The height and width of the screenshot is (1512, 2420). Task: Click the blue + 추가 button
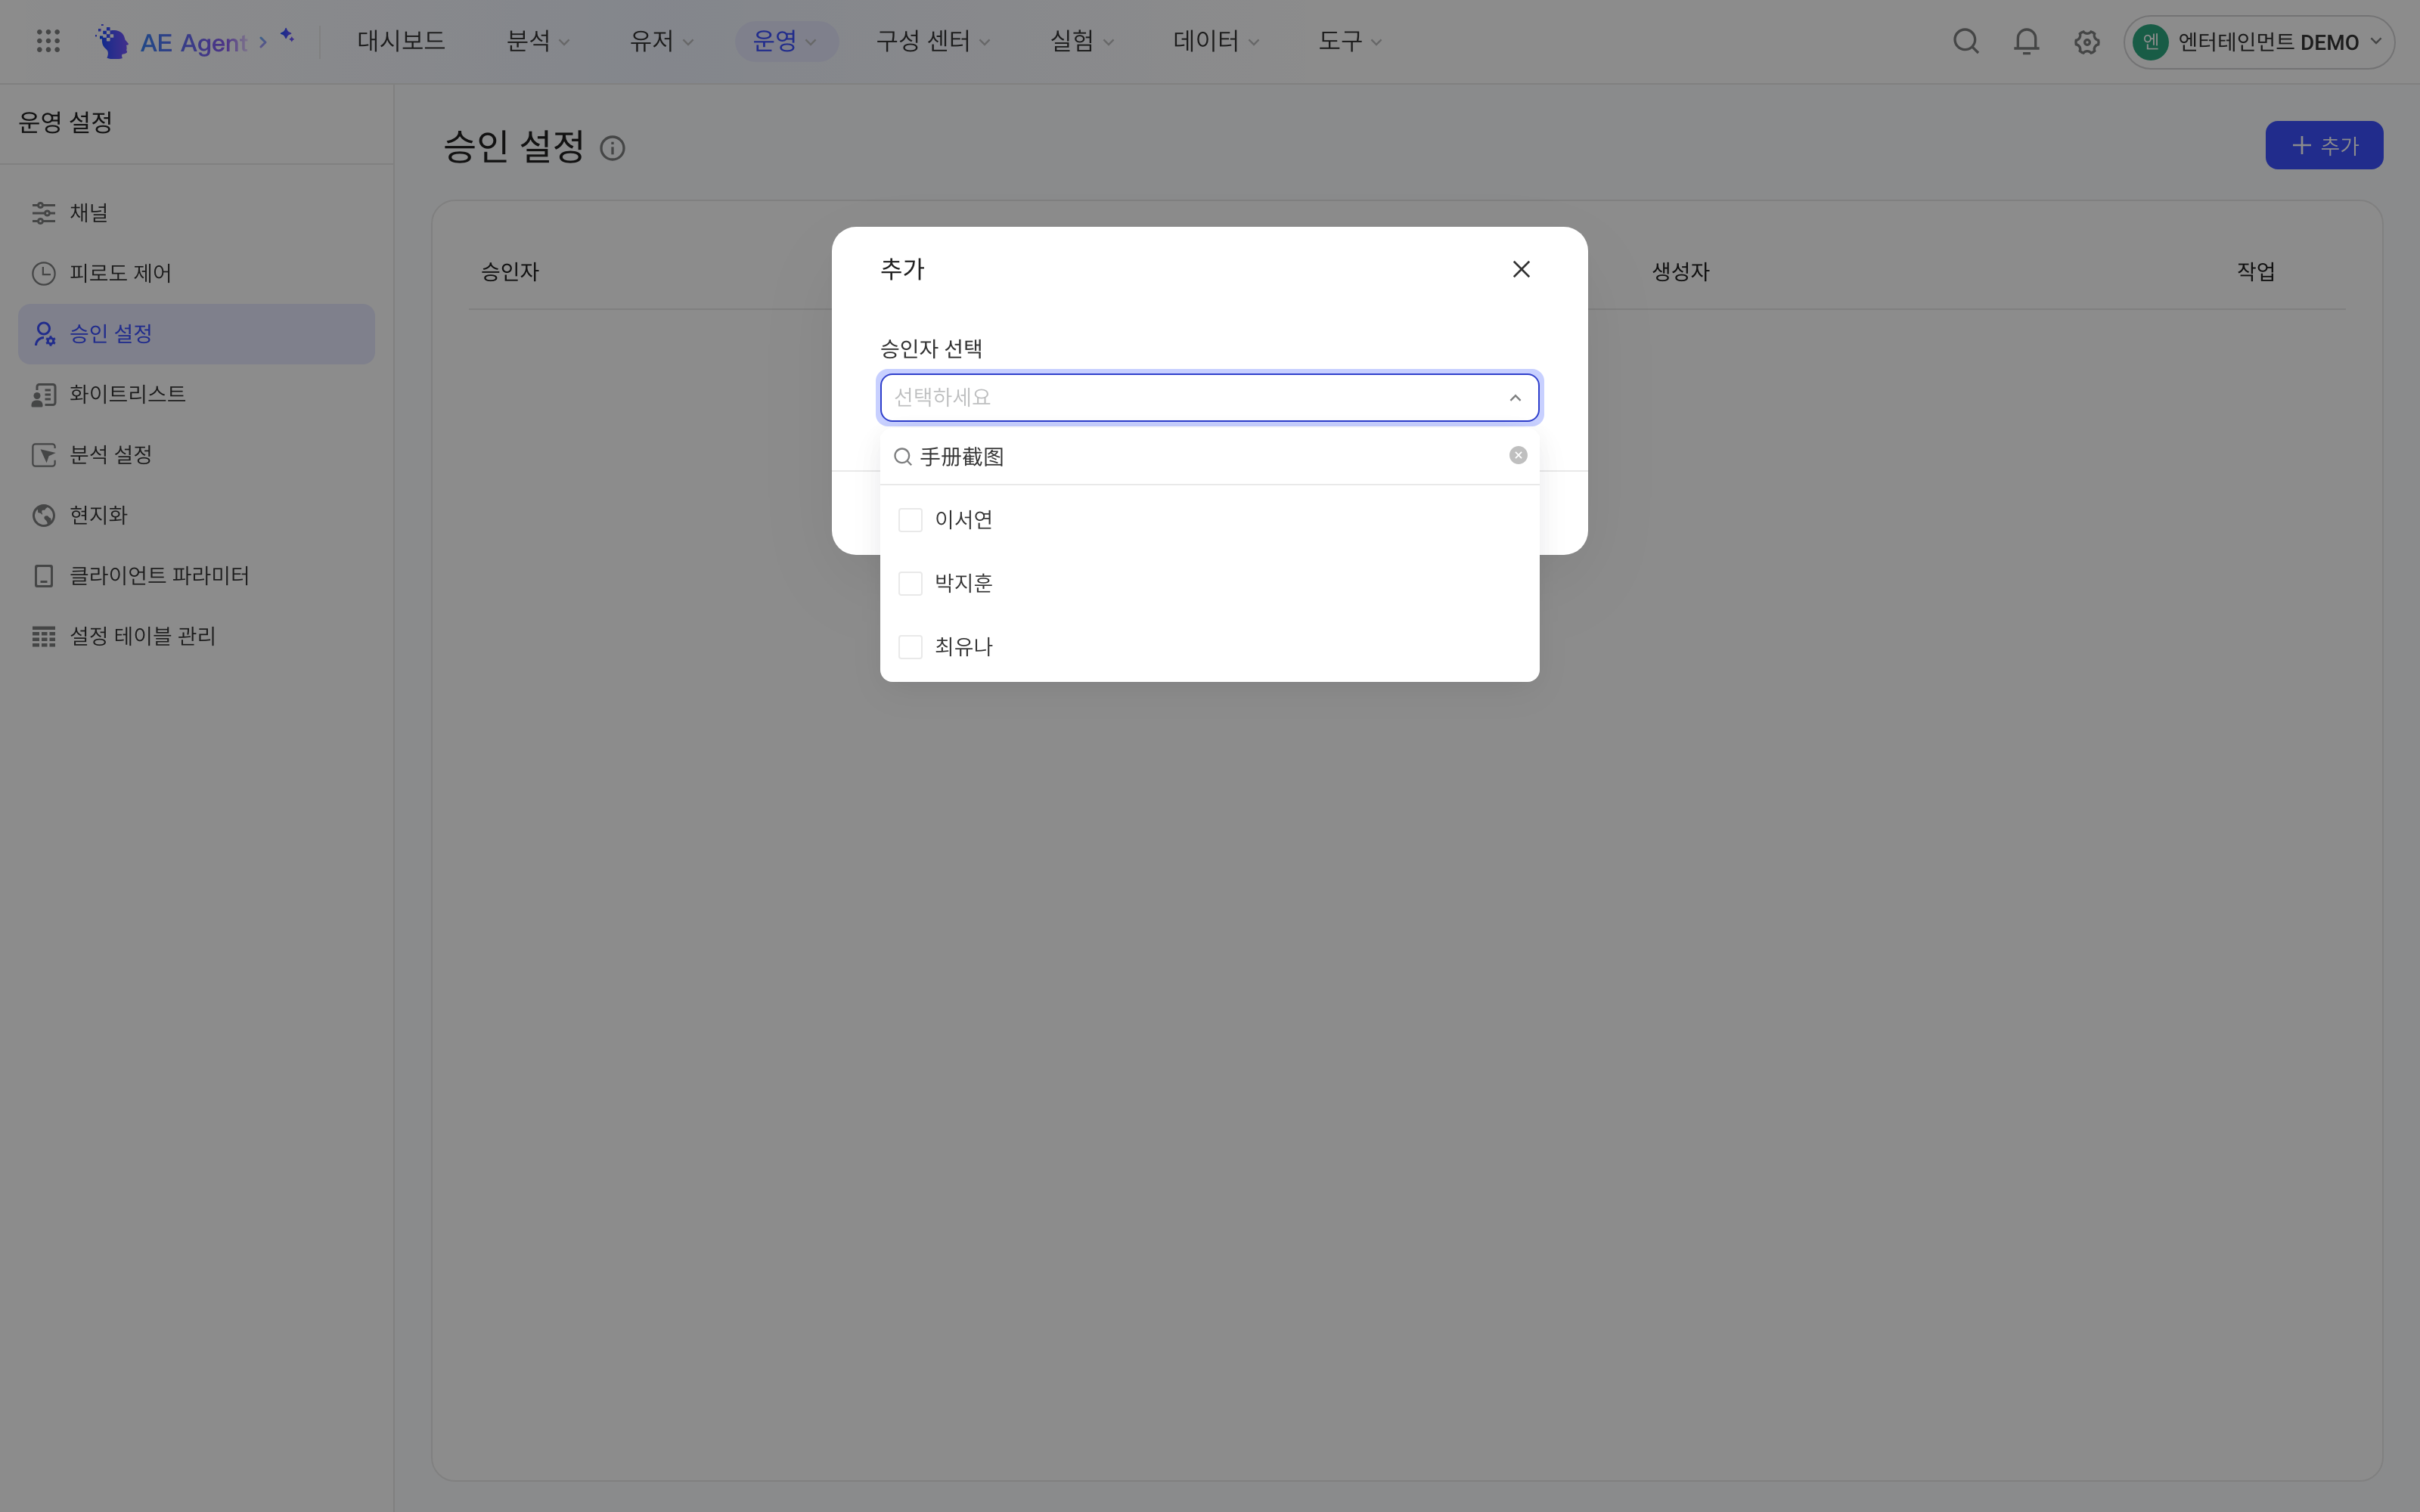point(2323,145)
